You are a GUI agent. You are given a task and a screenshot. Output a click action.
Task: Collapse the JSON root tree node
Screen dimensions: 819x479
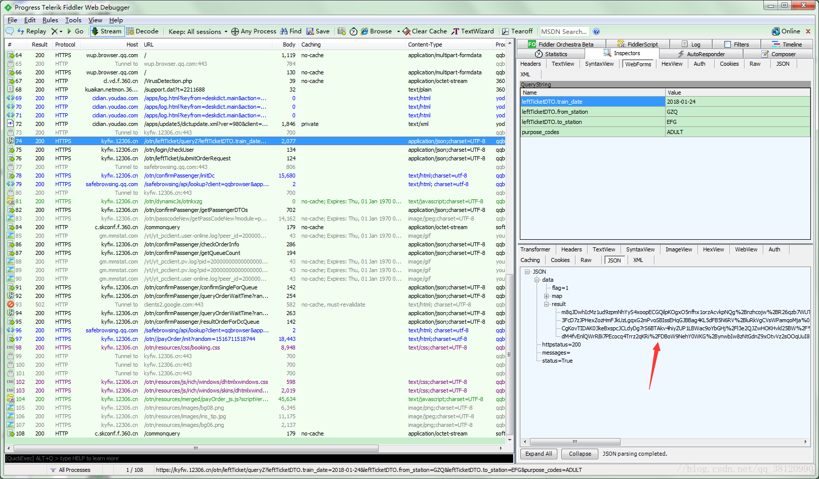pos(527,272)
